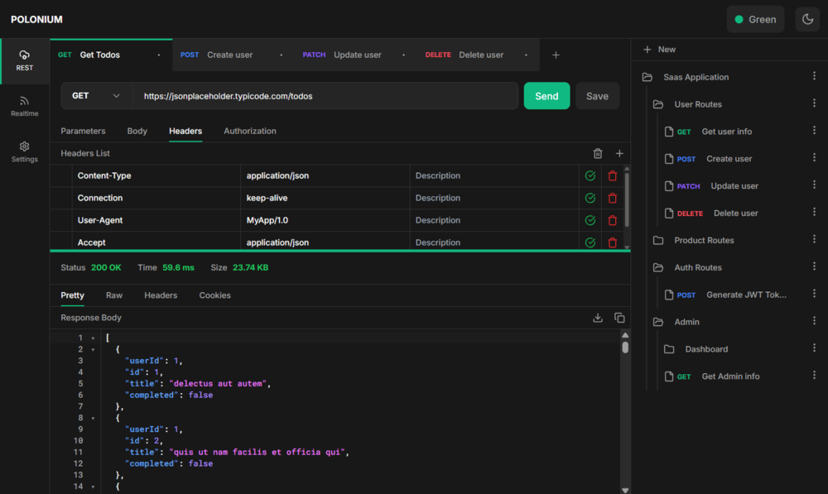Toggle the Connection header active check
Viewport: 828px width, 494px height.
click(590, 198)
